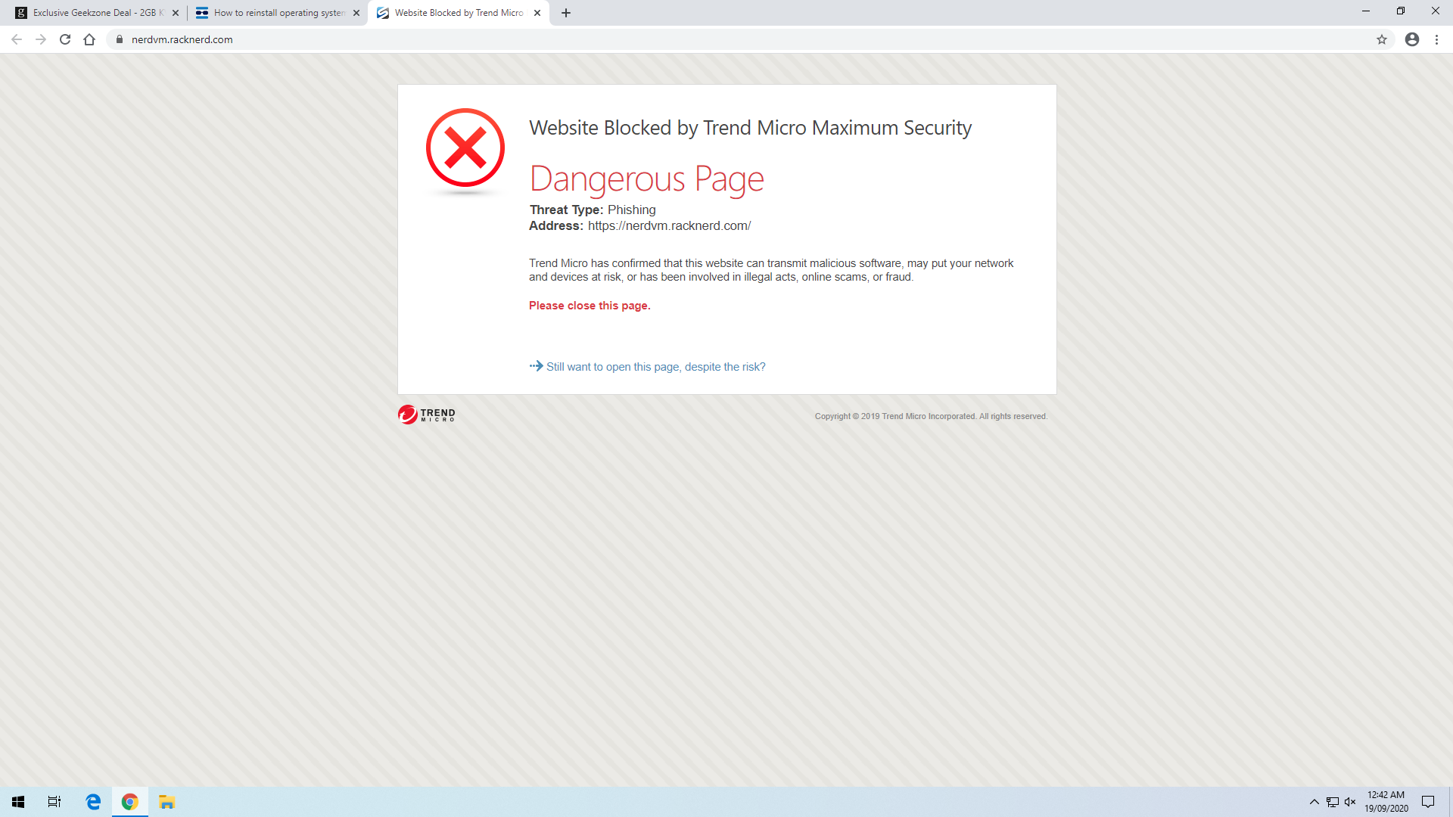Go back to the previous page
The width and height of the screenshot is (1453, 817).
[17, 39]
